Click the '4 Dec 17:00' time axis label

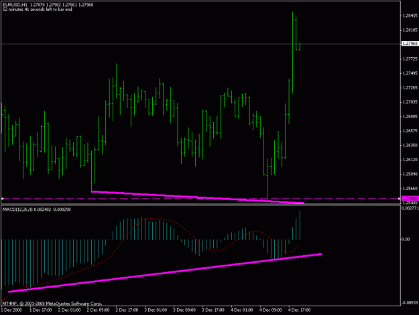click(299, 310)
